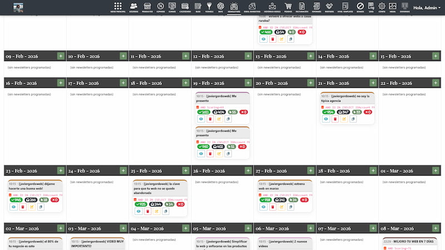View the first 19 Feb 'Me presento' newsletter

pyautogui.click(x=201, y=119)
